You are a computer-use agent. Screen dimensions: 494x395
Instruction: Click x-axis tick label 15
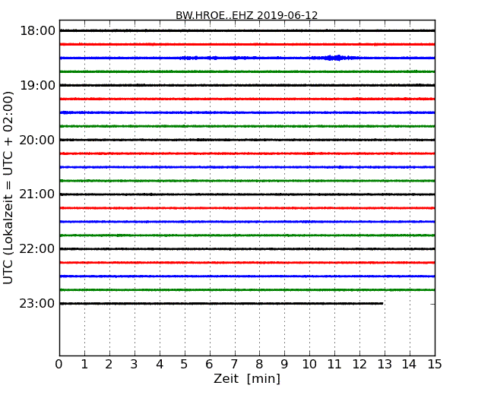435,365
